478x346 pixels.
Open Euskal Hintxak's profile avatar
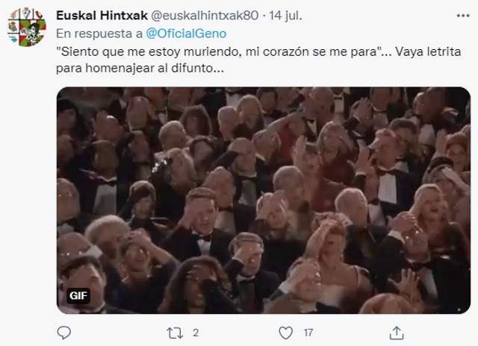point(27,27)
